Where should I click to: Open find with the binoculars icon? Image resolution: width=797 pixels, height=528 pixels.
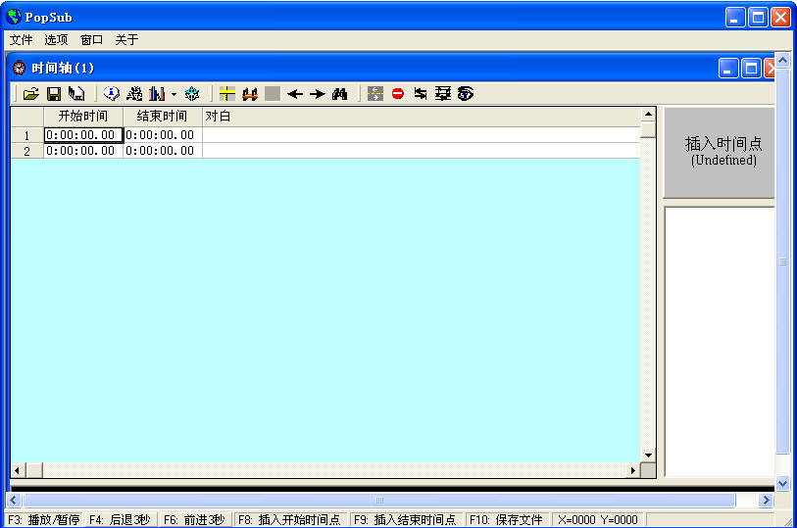[x=339, y=94]
